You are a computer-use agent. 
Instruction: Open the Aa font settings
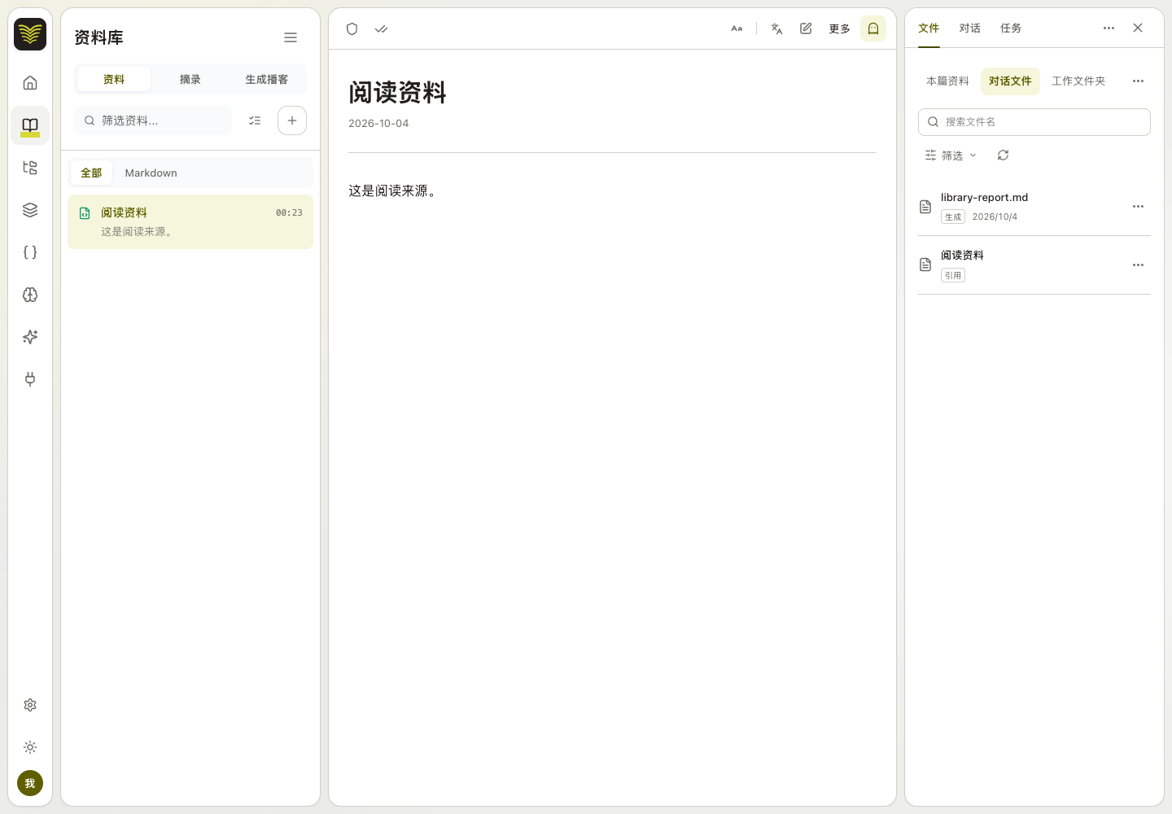[737, 28]
